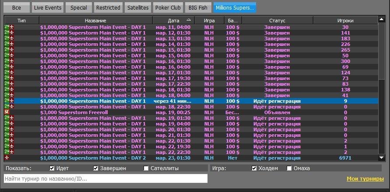Open the Мои турниры link
This screenshot has height=192, width=390.
(365, 178)
